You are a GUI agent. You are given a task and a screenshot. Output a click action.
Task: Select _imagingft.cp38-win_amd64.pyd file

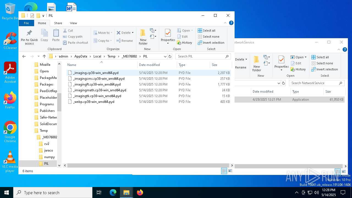click(x=148, y=84)
